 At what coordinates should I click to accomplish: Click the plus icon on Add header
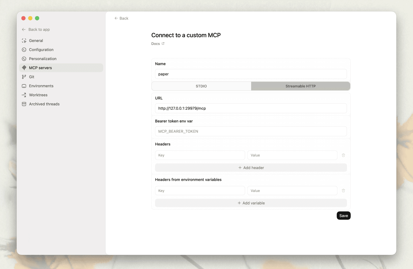[x=240, y=168]
